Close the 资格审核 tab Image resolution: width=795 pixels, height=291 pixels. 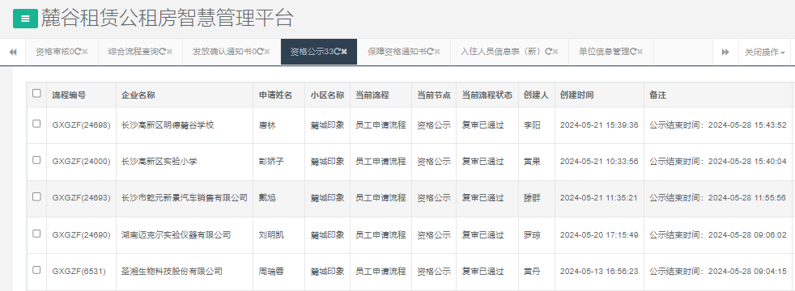(85, 52)
